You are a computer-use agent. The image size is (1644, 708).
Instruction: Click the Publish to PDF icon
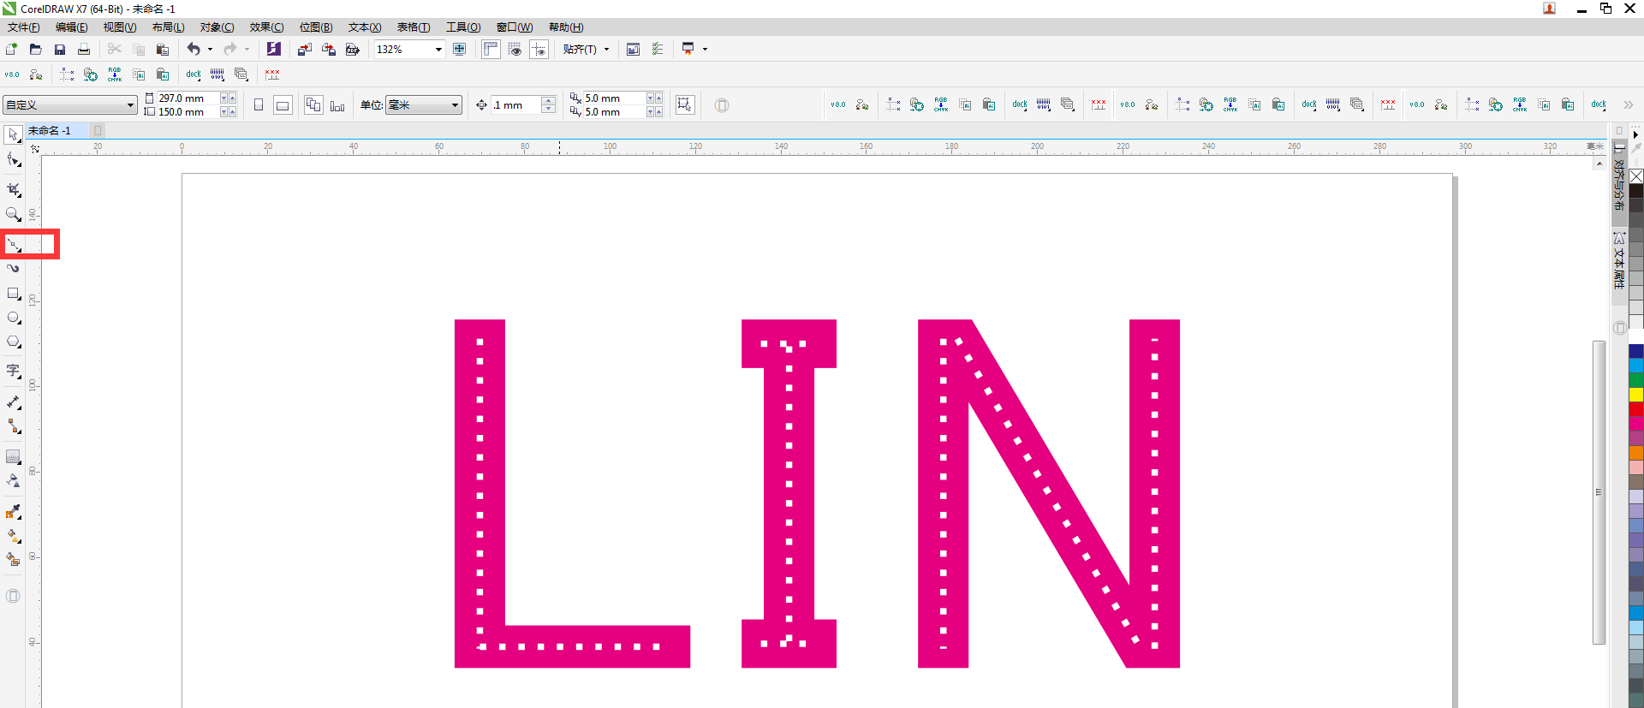pyautogui.click(x=352, y=50)
